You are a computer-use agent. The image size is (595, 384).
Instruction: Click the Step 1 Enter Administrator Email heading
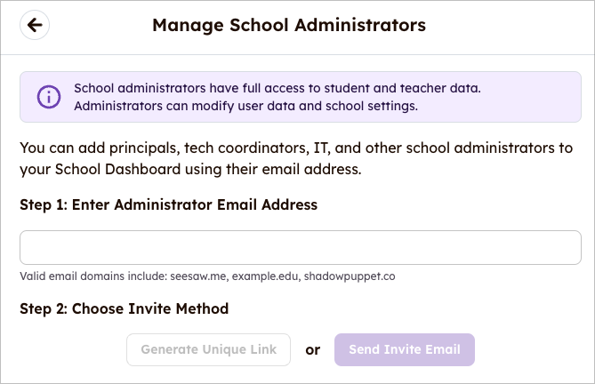tap(168, 204)
